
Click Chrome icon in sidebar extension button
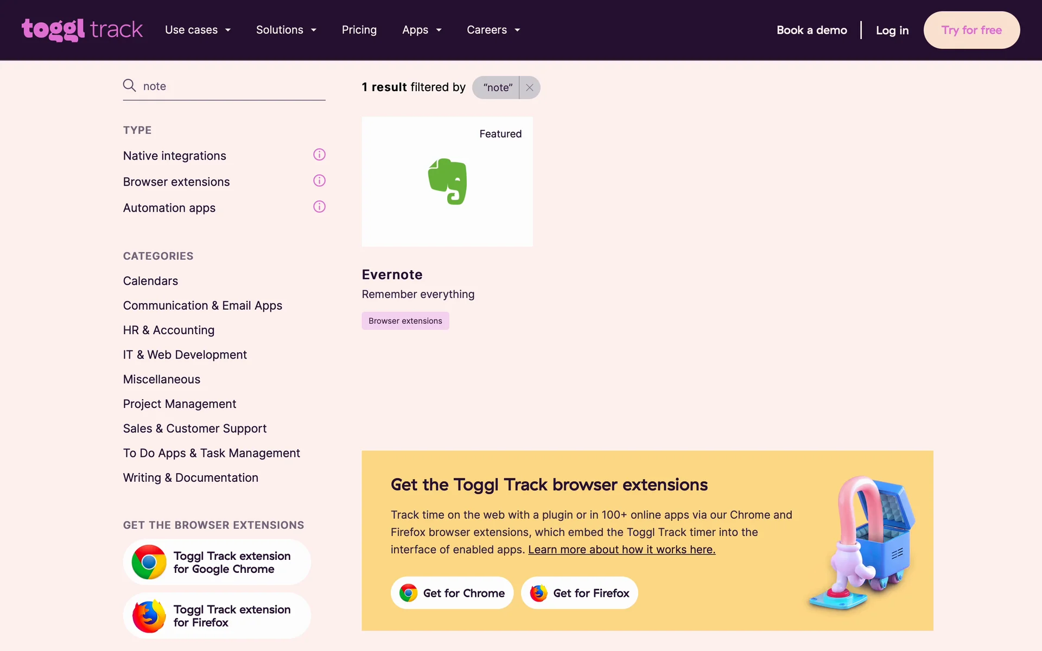[149, 562]
